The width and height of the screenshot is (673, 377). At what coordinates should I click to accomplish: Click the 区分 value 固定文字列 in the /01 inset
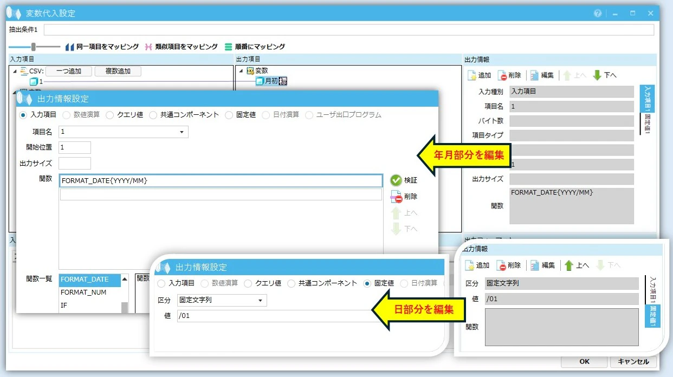tap(562, 283)
